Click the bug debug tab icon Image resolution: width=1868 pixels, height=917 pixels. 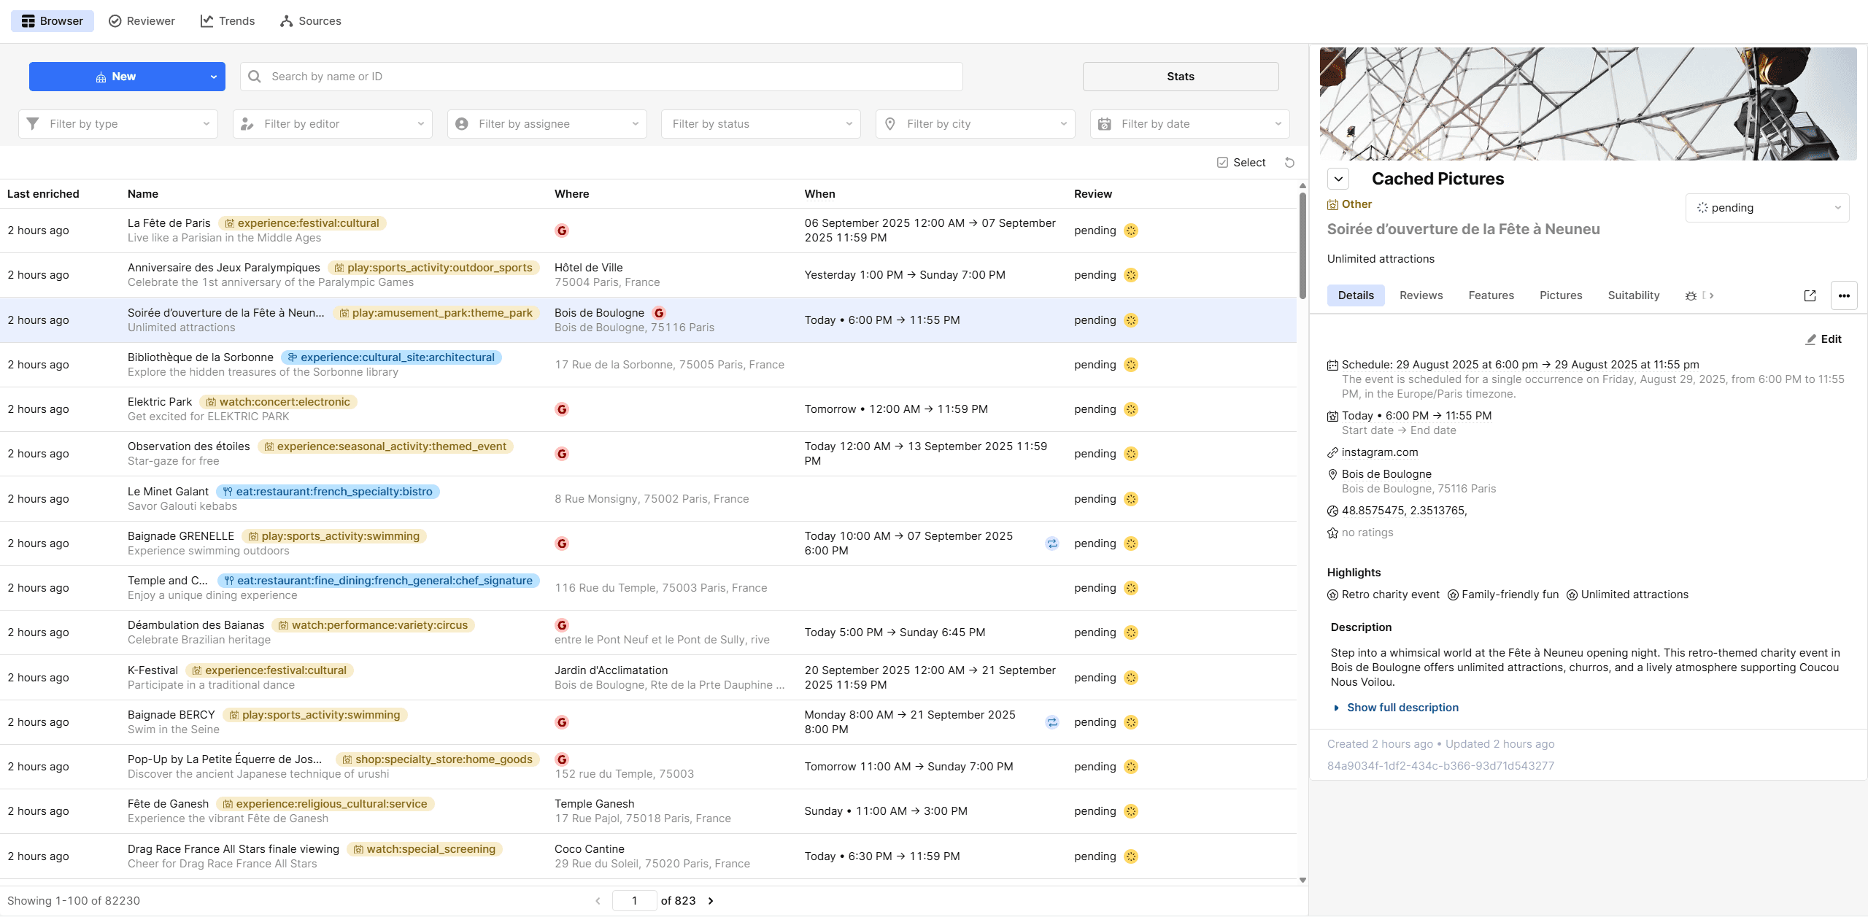tap(1691, 295)
